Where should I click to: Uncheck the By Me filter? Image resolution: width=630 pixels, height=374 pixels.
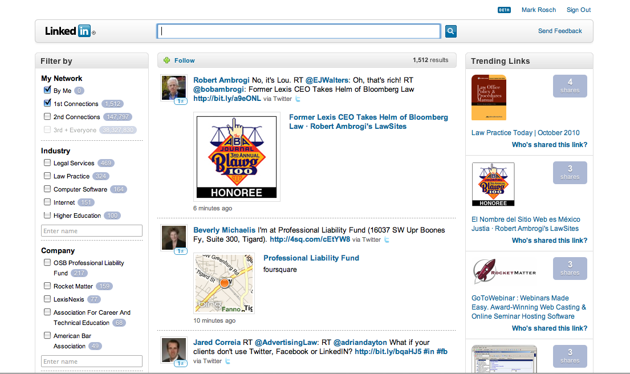click(47, 90)
